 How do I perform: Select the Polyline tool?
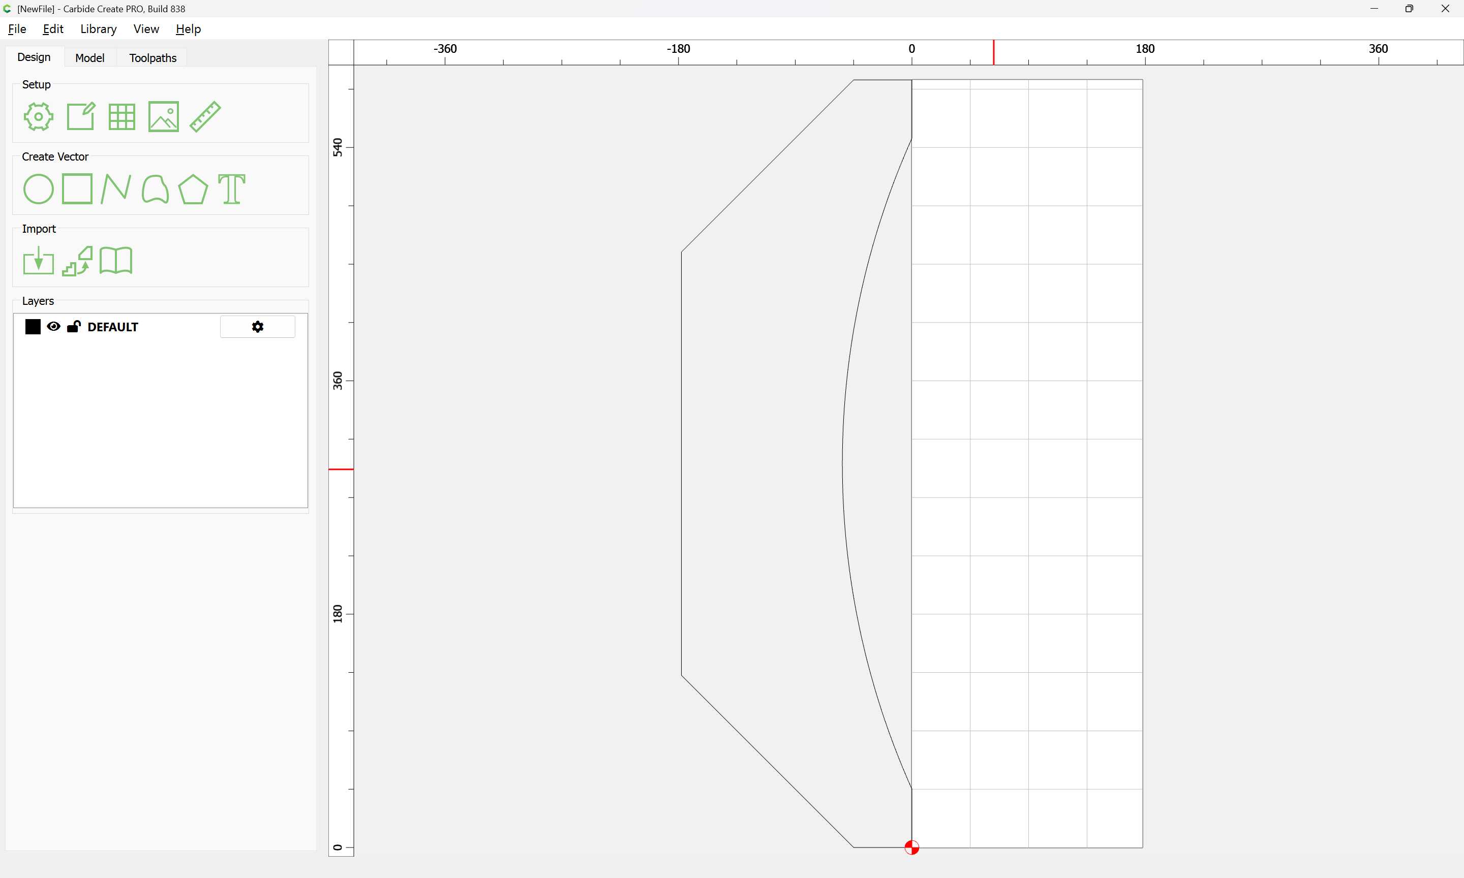pos(115,190)
